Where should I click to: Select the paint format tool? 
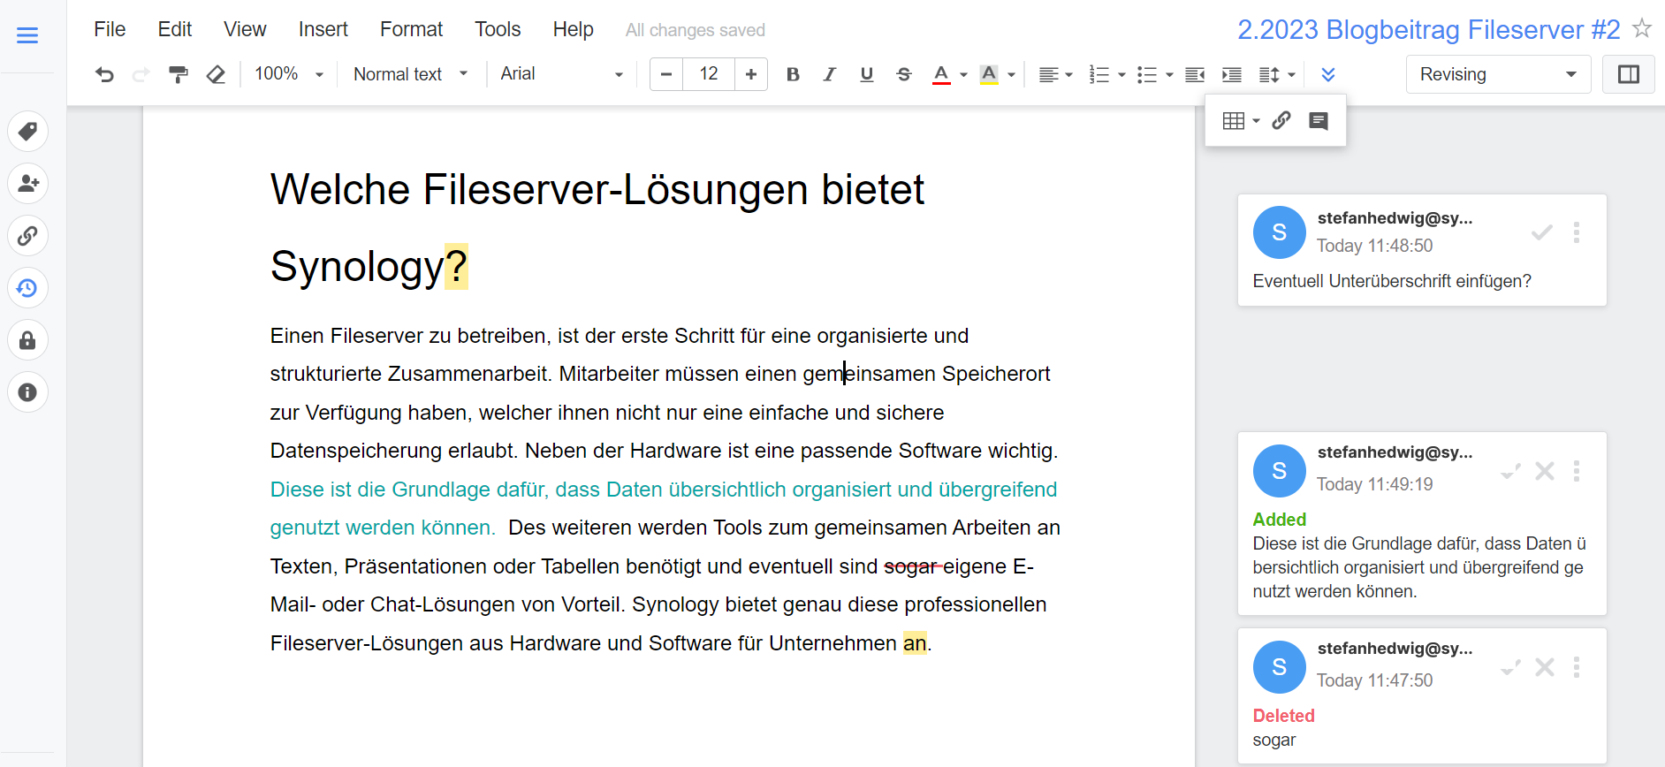[x=179, y=75]
